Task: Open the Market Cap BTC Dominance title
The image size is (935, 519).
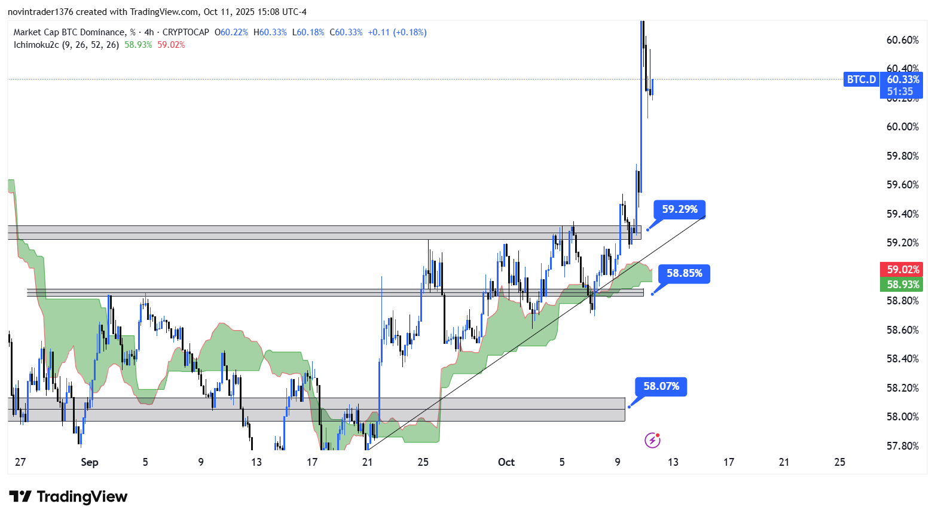Action: [x=69, y=32]
